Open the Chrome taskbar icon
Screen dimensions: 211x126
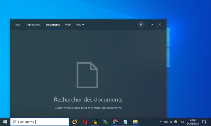click(115, 122)
